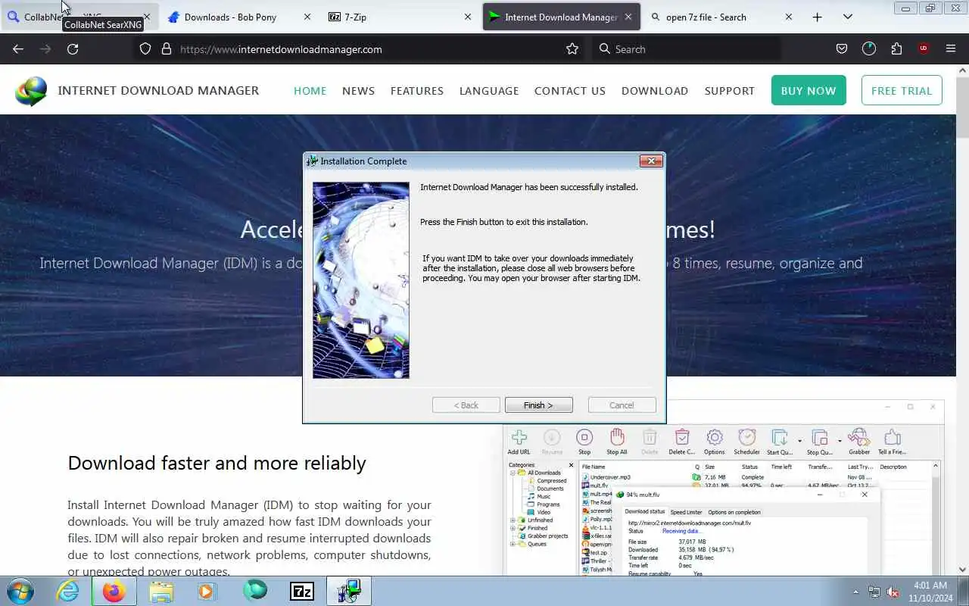The image size is (969, 606).
Task: Click the Internet Download Manager globe logo
Action: pos(31,91)
